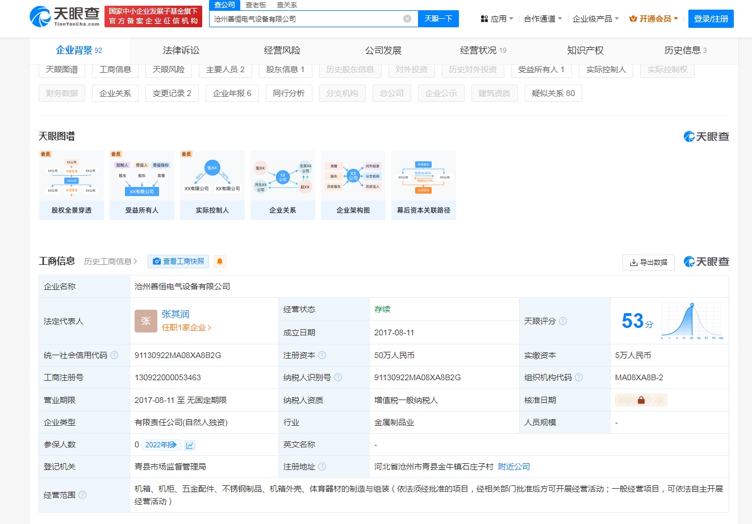Expand the 合作通道 dropdown
Viewport: 752px width, 524px height.
543,19
